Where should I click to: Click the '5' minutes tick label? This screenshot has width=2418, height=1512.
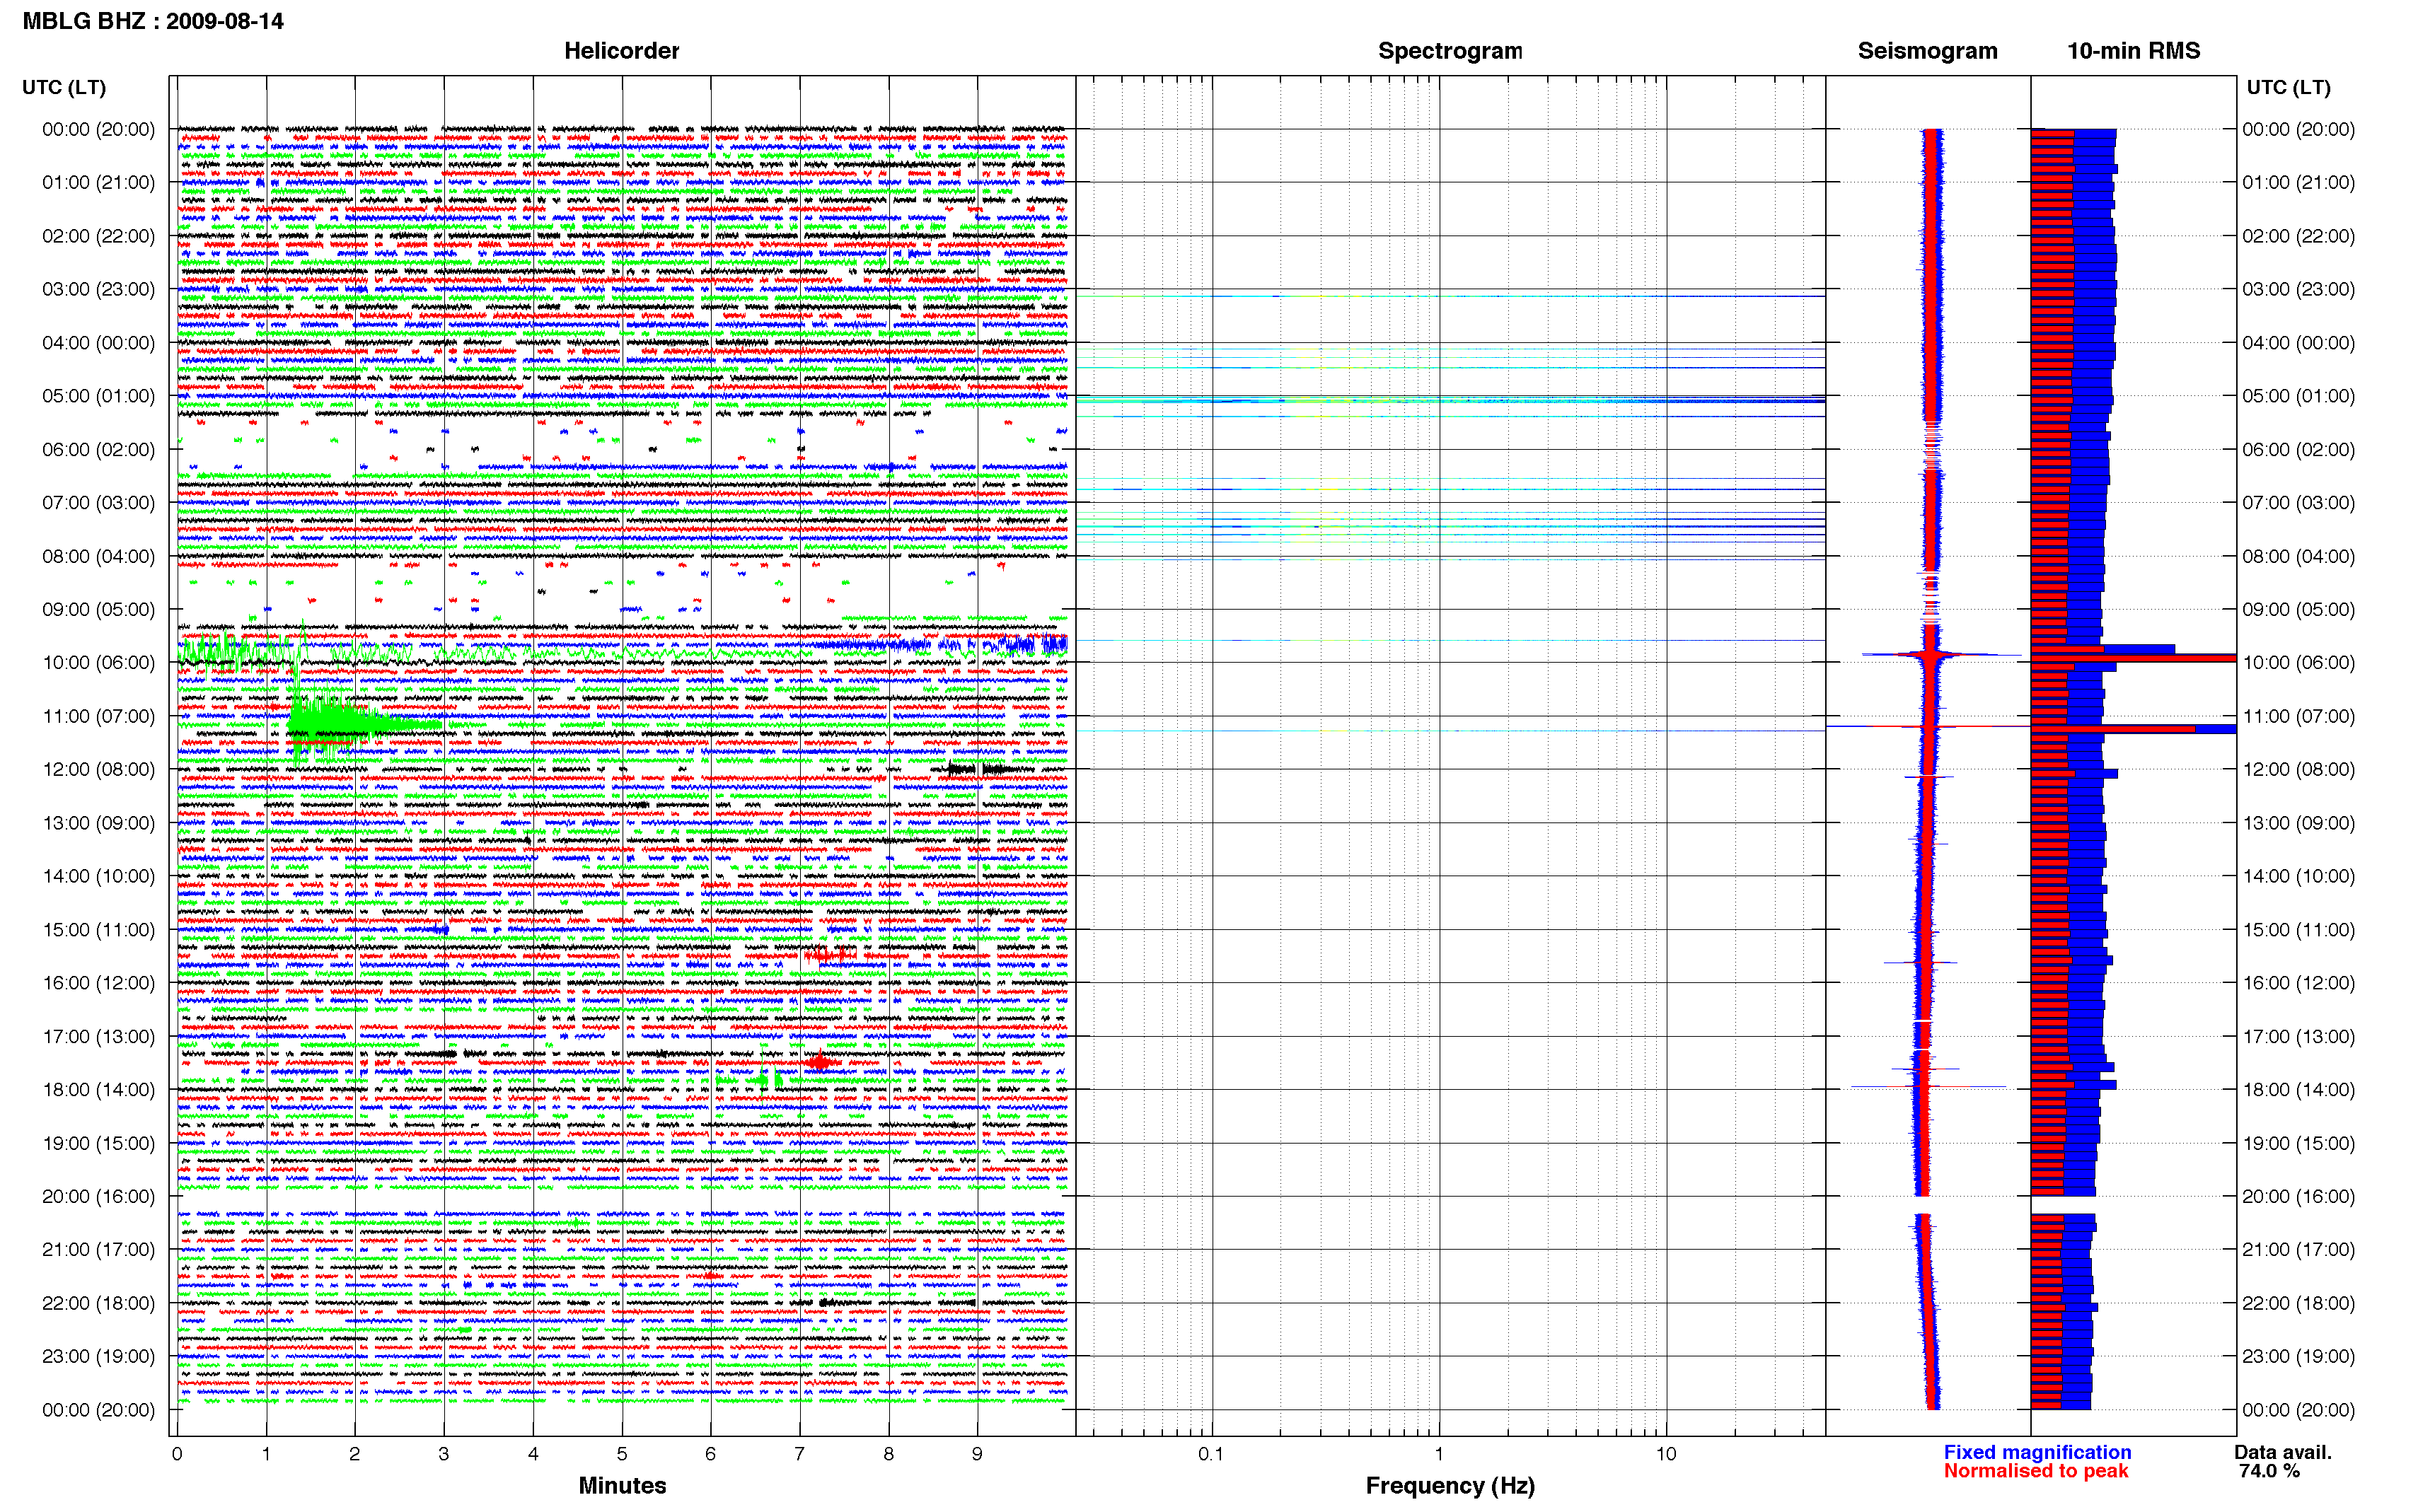tap(622, 1454)
